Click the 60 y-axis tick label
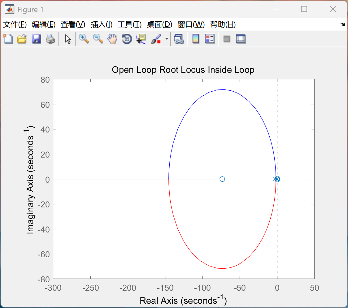Screen dimensions: 348x308 pos(45,105)
